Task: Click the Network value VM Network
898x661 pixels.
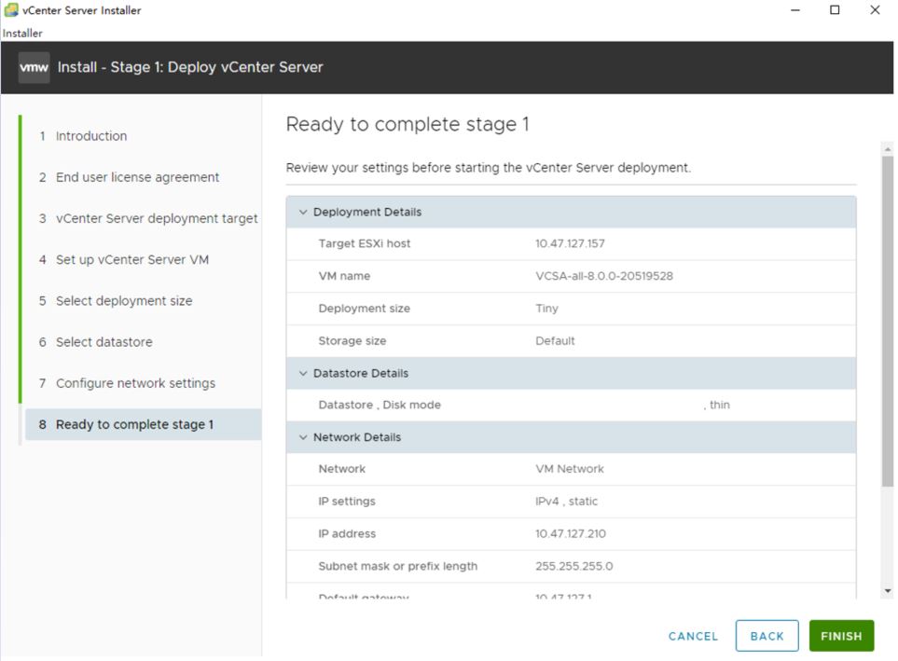Action: [570, 469]
